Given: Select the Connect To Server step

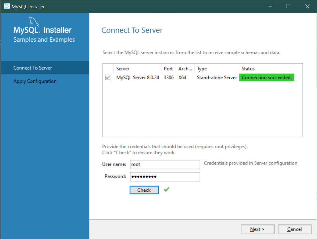Looking at the screenshot, I should [45, 68].
